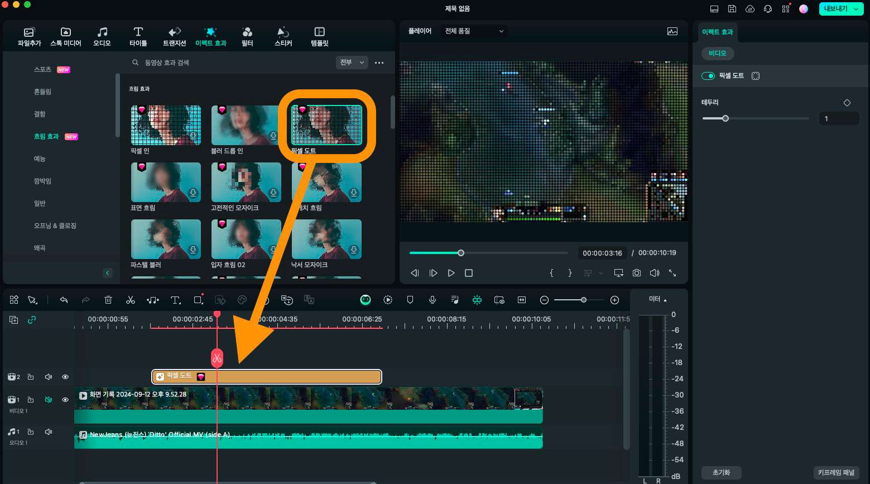Zoom out timeline with minus icon
Image resolution: width=870 pixels, height=484 pixels.
click(544, 300)
